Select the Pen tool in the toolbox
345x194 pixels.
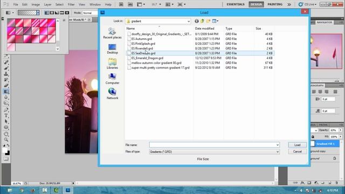(6, 109)
